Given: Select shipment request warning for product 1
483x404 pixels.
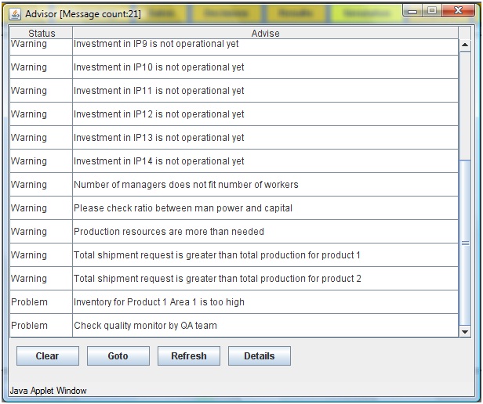Looking at the screenshot, I should tap(217, 255).
